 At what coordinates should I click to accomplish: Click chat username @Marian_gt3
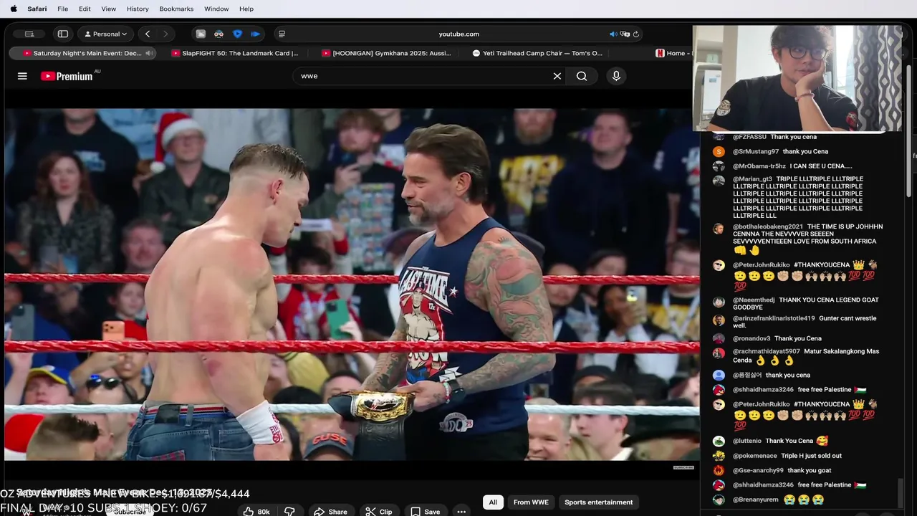[753, 179]
